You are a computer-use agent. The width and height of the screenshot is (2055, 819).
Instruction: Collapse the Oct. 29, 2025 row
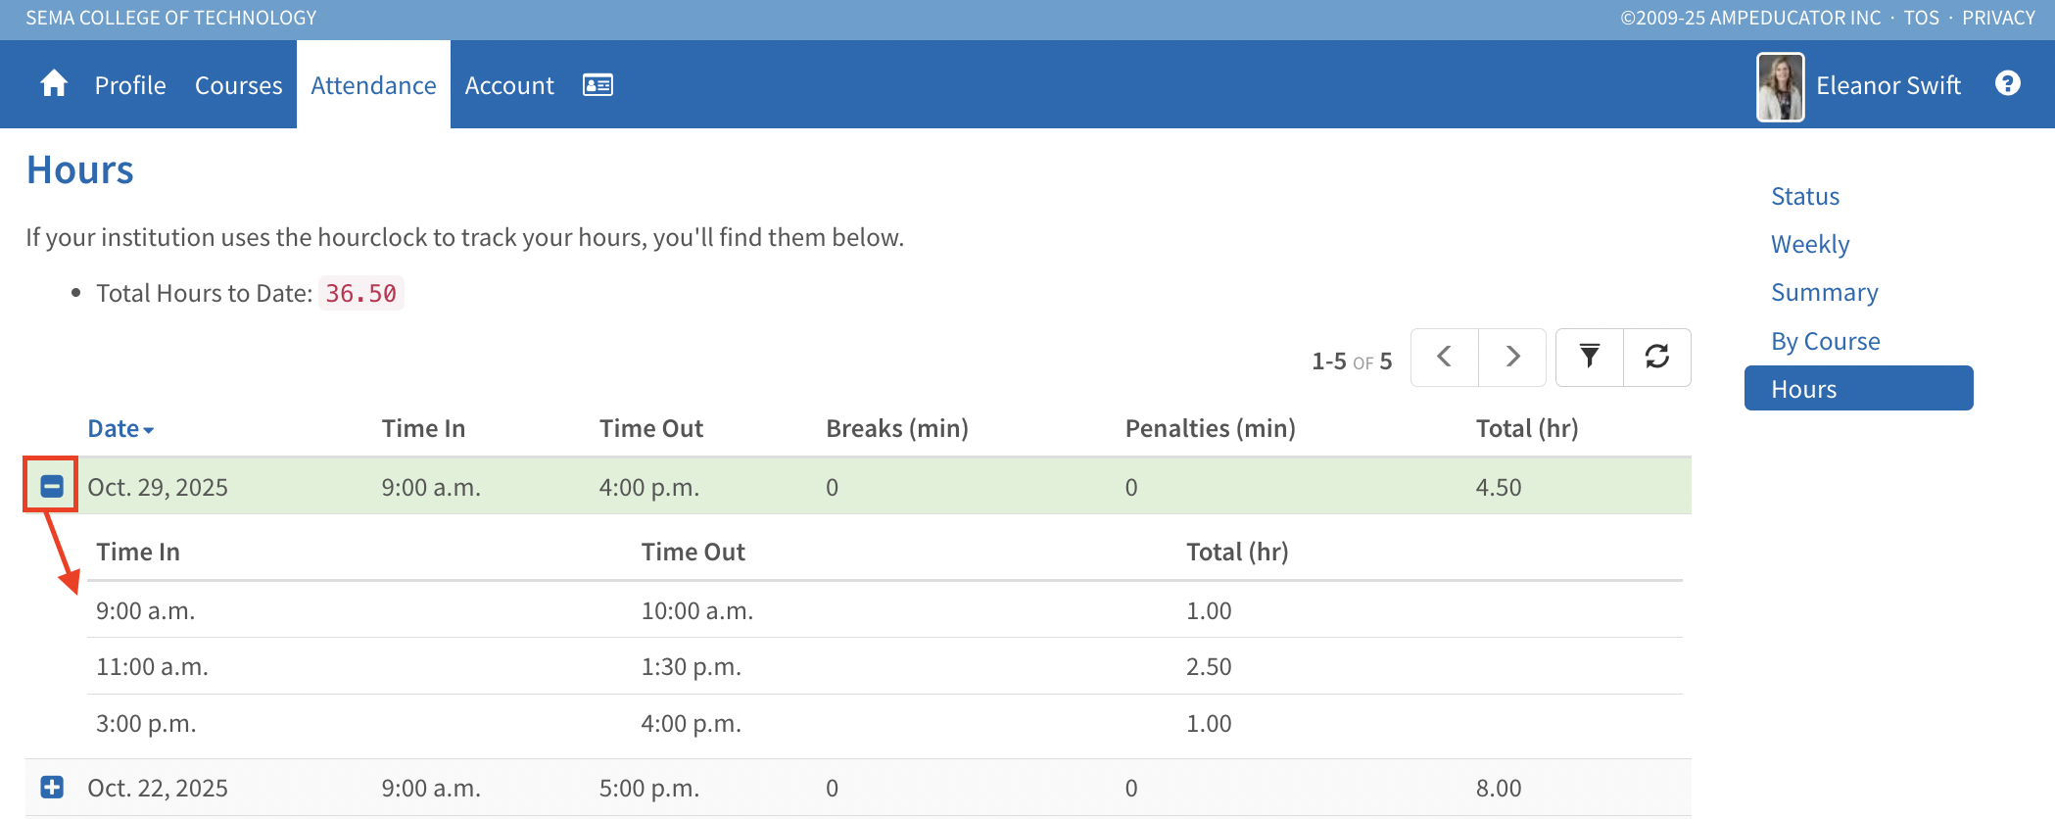click(52, 486)
